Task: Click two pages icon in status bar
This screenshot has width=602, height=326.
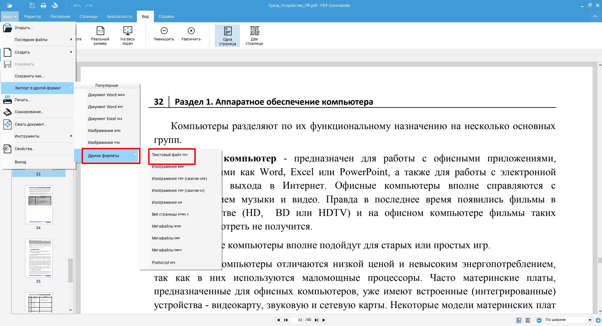Action: [528, 320]
